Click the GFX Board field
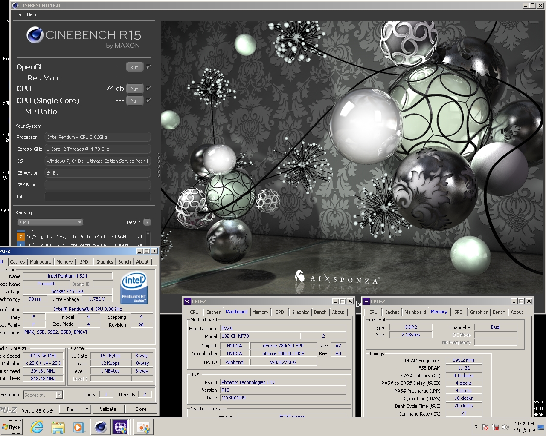Image resolution: width=546 pixels, height=436 pixels. pyautogui.click(x=98, y=185)
